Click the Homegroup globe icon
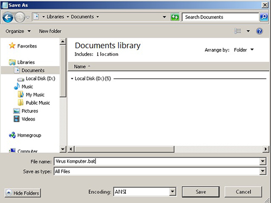 tap(12, 135)
